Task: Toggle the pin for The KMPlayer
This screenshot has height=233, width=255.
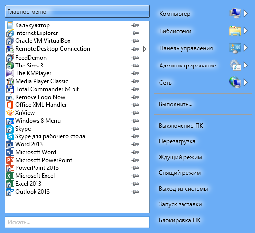Action: coord(135,73)
